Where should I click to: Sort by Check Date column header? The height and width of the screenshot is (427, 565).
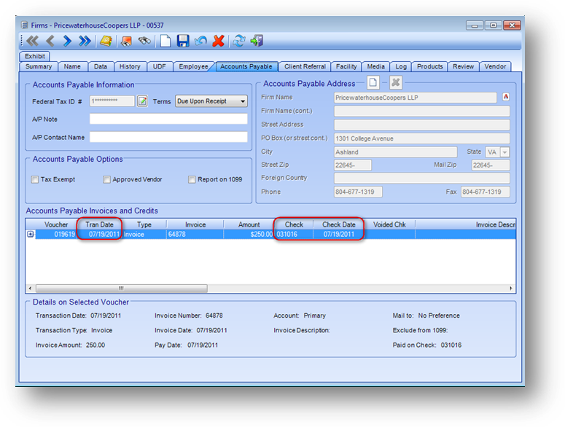[339, 224]
